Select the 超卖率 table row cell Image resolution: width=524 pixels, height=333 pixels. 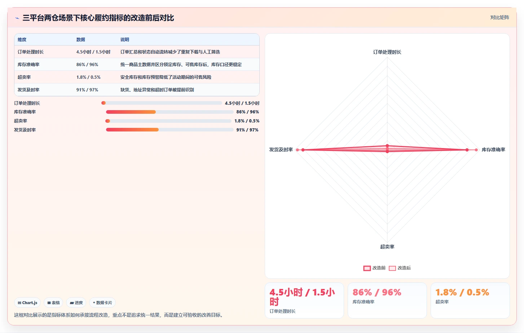click(x=24, y=77)
